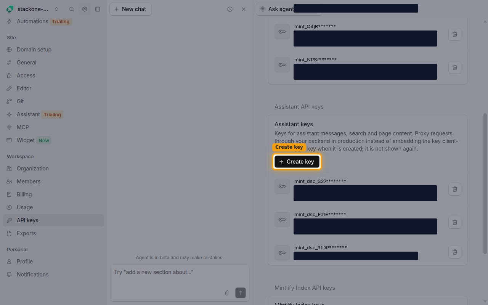
Task: Open General site settings
Action: pos(53,63)
